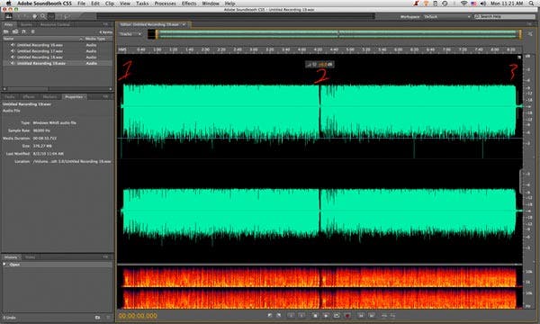Image resolution: width=540 pixels, height=324 pixels.
Task: Click the system volume icon
Action: (482, 3)
